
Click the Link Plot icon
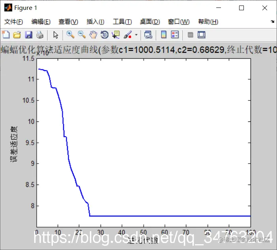pyautogui.click(x=148, y=35)
